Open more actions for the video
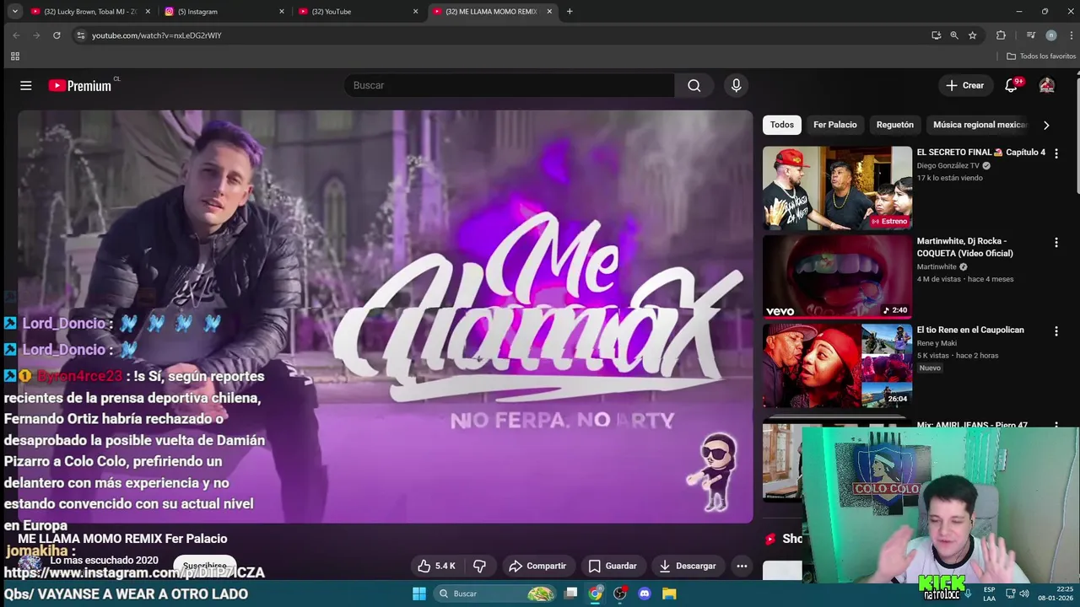The image size is (1080, 607). pyautogui.click(x=742, y=566)
